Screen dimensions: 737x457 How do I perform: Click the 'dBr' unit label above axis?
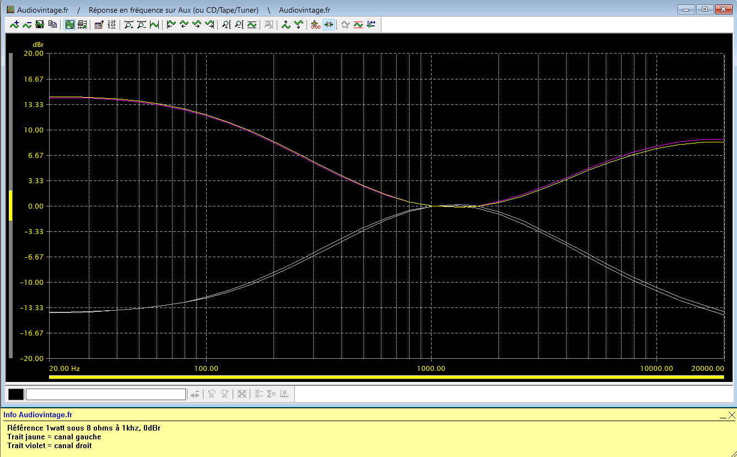pos(37,44)
